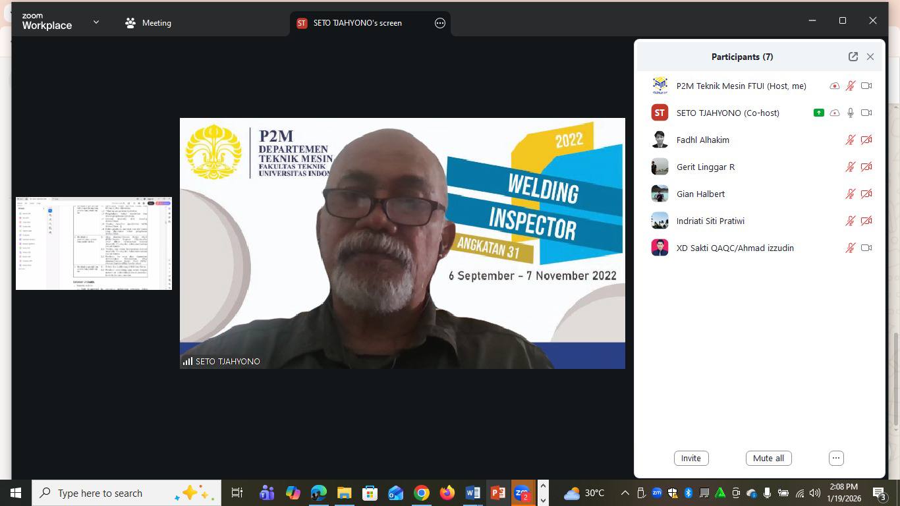Click SETO TJAHYONO's microphone icon

[x=851, y=113]
